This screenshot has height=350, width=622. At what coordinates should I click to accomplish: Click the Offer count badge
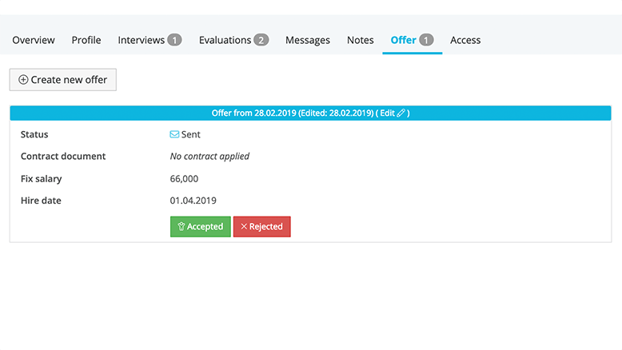(426, 40)
